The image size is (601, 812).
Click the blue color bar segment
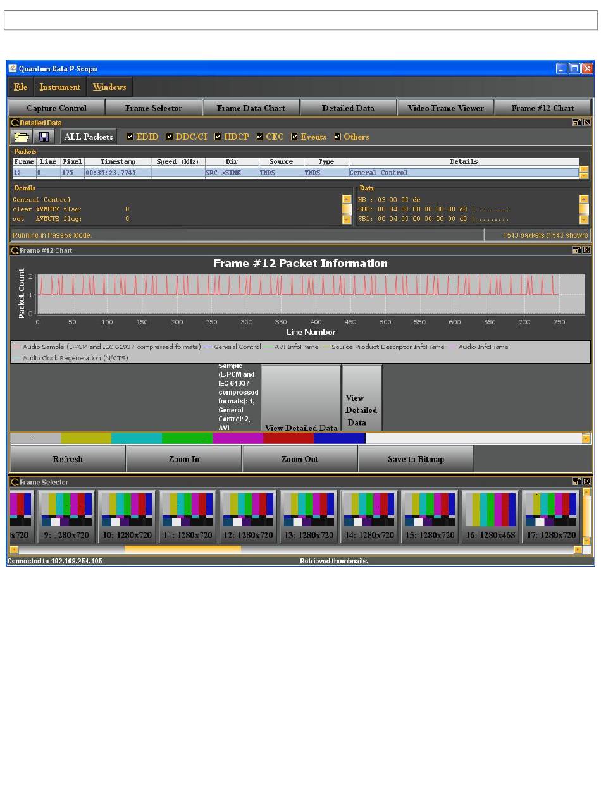pos(340,438)
